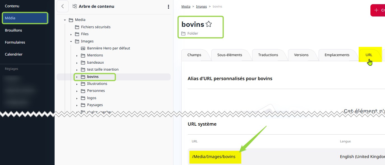Expand the bandeaux folder

(77, 63)
